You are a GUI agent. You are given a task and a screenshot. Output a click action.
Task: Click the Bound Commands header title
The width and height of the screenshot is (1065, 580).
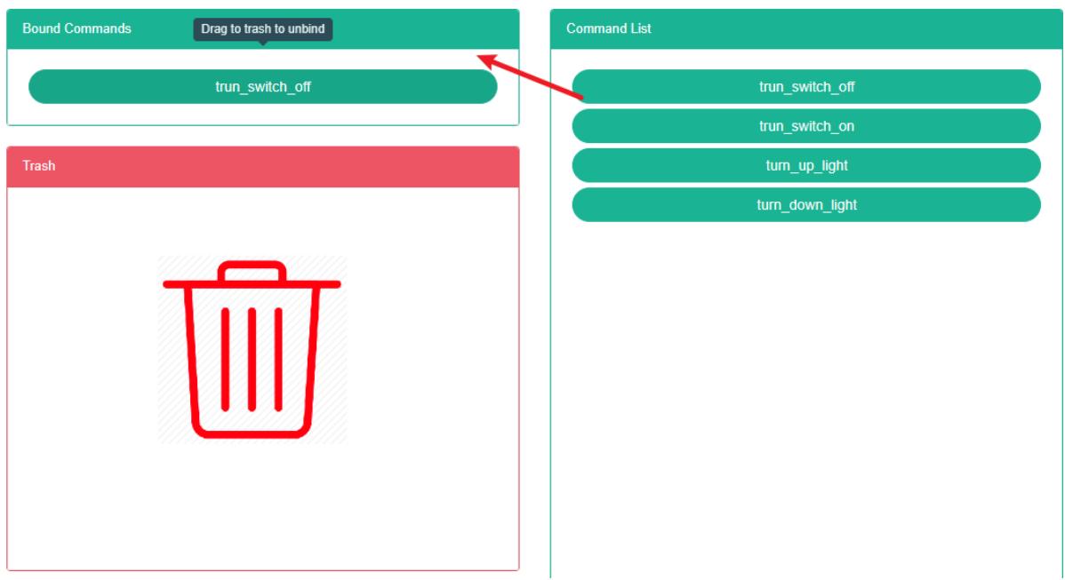click(x=76, y=28)
